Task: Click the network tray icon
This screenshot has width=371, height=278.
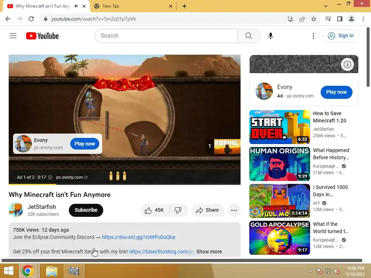Action: coord(328,271)
